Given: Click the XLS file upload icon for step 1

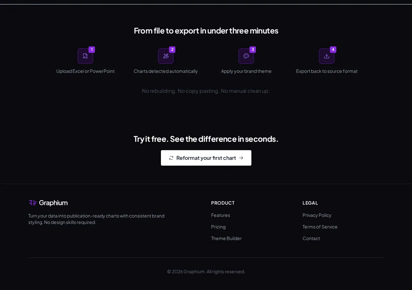Looking at the screenshot, I should point(85,56).
